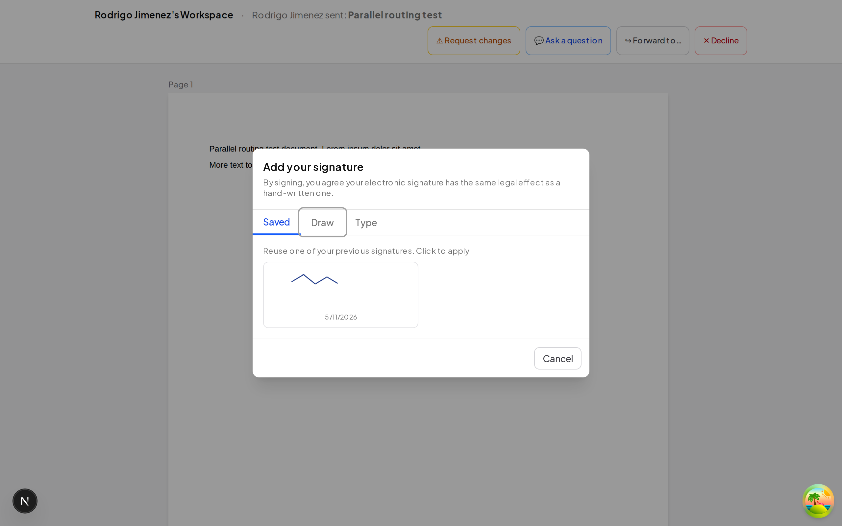Click the Request changes button
The width and height of the screenshot is (842, 526).
[x=474, y=41]
